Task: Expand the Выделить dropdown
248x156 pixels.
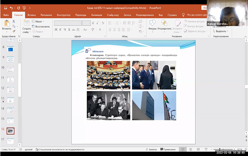Action: click(x=221, y=31)
